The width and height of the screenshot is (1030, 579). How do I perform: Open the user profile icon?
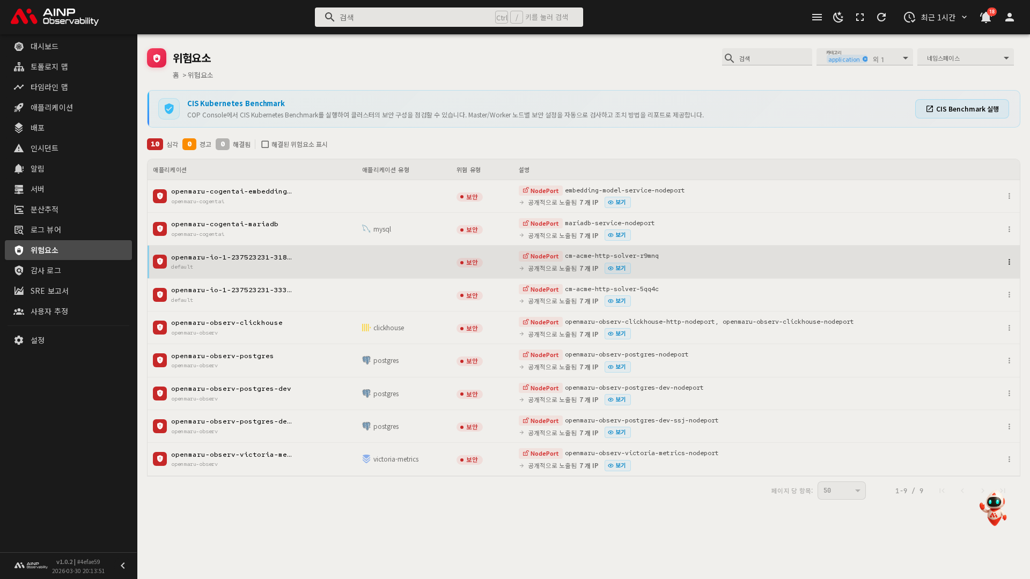pyautogui.click(x=1010, y=17)
